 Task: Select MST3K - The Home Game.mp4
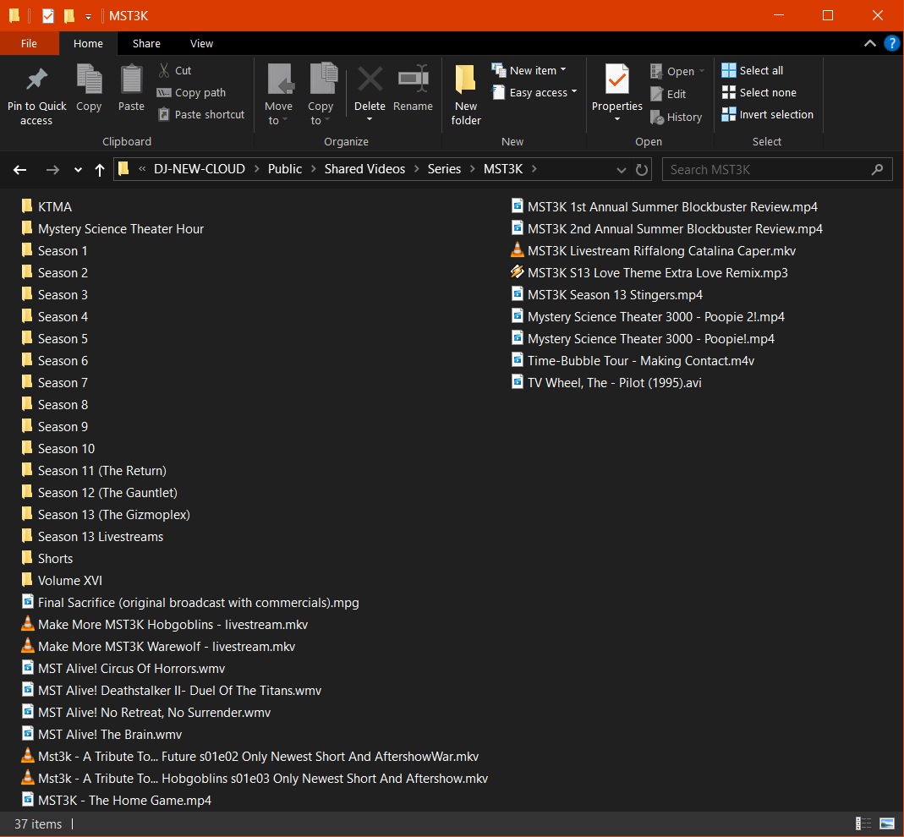117,800
